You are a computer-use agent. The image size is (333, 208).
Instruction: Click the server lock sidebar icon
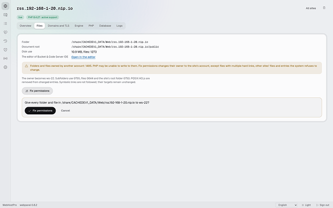click(5, 14)
